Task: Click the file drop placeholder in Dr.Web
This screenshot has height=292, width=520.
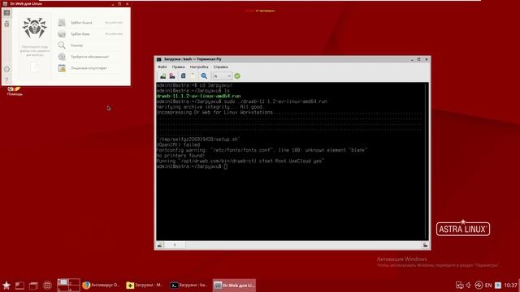Action: tap(34, 67)
